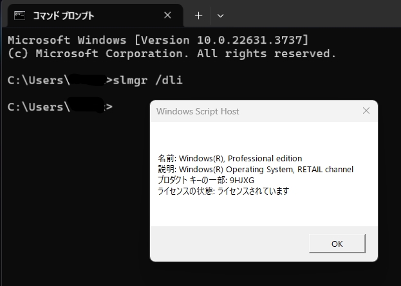
Task: Open a new terminal tab with plus
Action: tap(198, 16)
